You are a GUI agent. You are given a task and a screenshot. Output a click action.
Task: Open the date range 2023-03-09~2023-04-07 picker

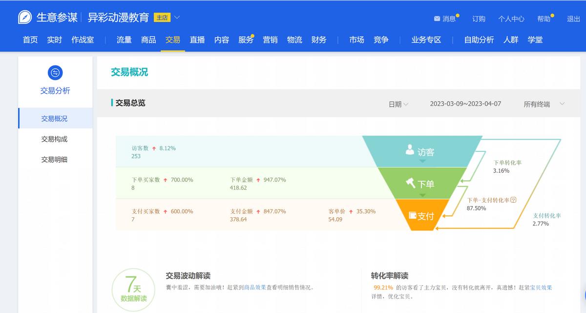(465, 104)
